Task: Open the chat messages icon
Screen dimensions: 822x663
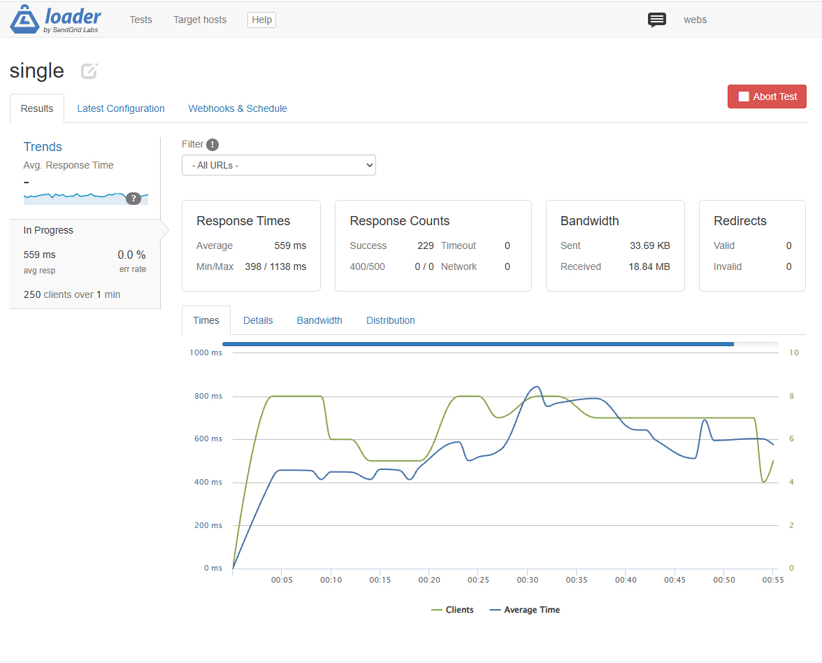Action: 656,20
